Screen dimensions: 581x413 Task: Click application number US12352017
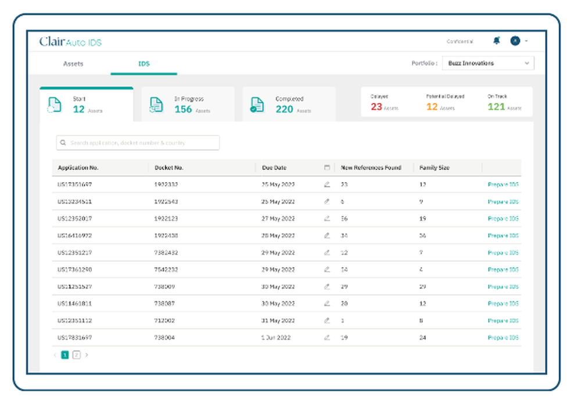coord(75,219)
